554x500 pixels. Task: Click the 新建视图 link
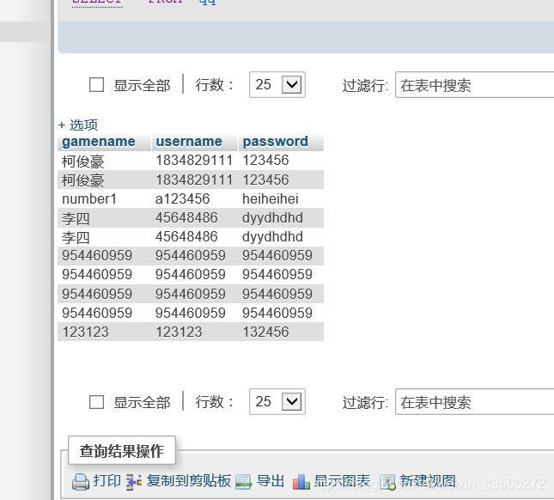pos(428,481)
